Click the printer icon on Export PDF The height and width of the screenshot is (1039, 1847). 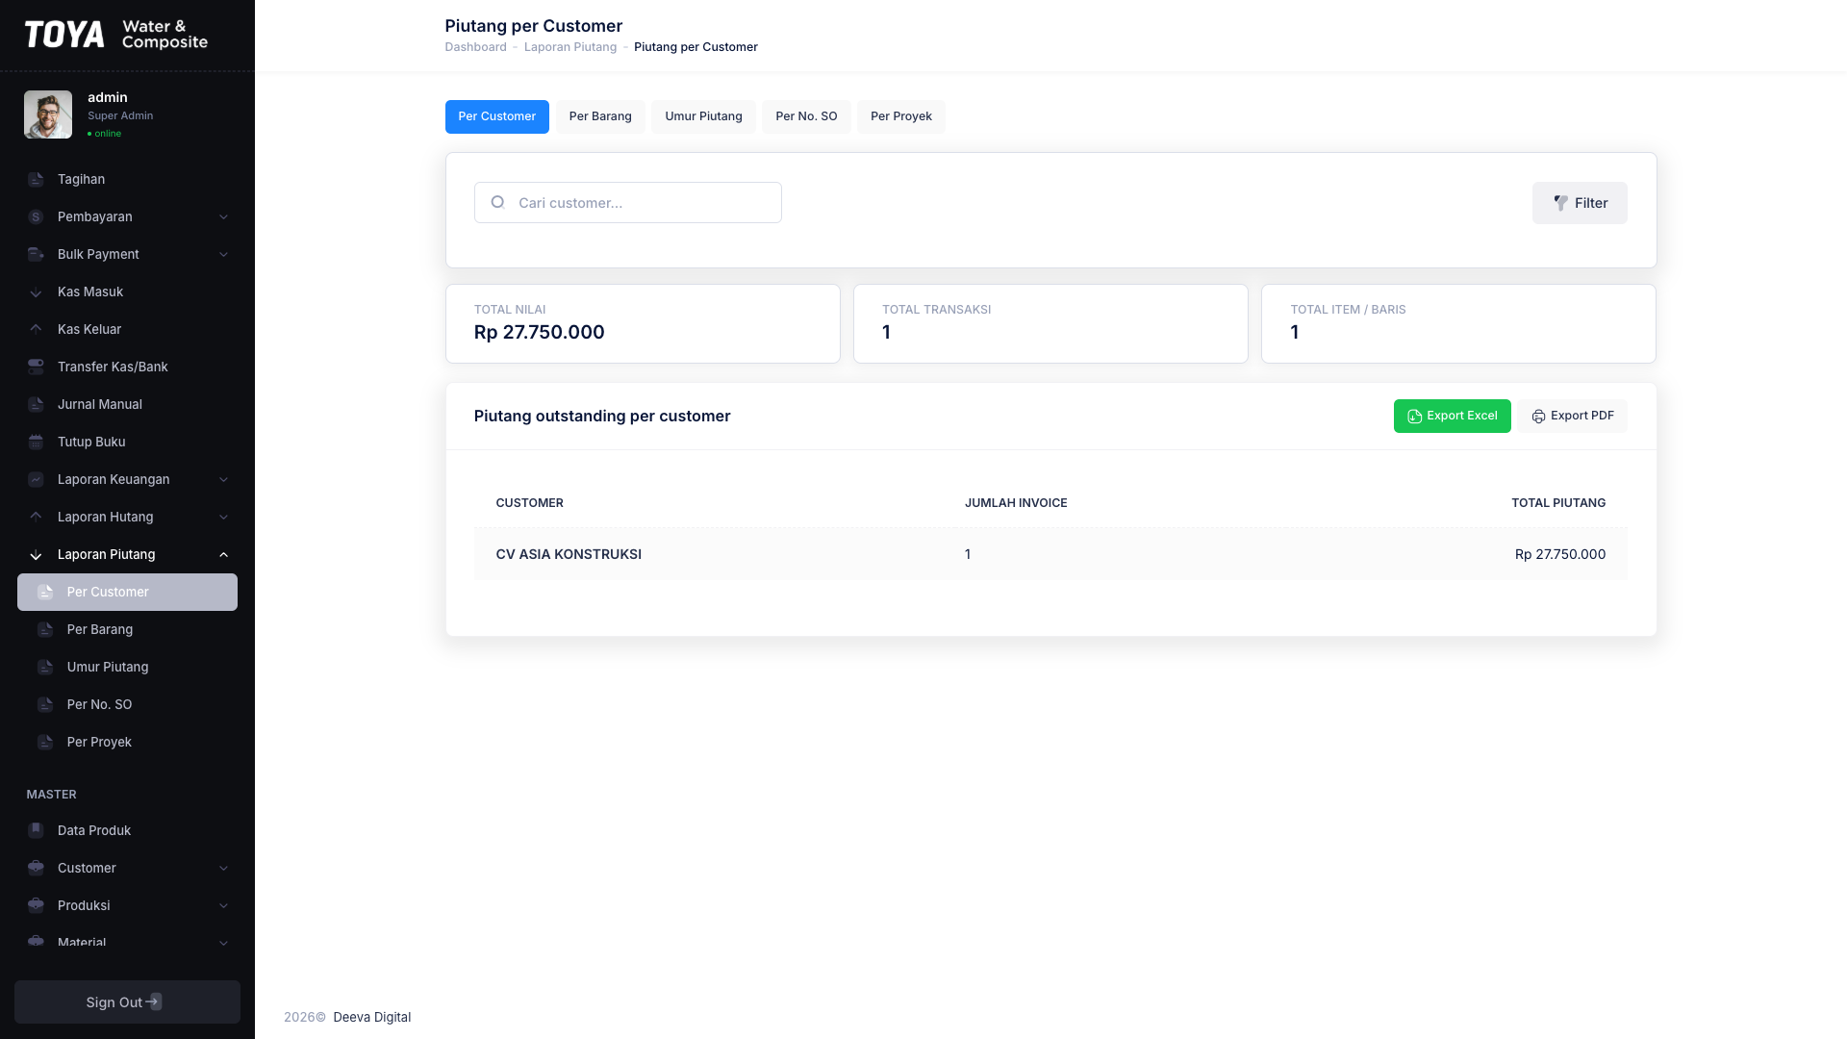point(1538,417)
